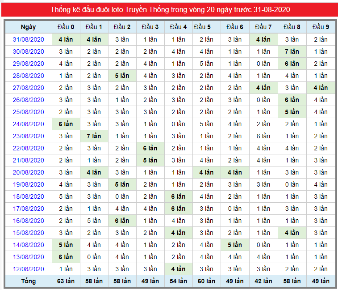Viewport: 338px width, 290px height.
Task: Click the 23/08/2020 date link
Action: coord(28,136)
